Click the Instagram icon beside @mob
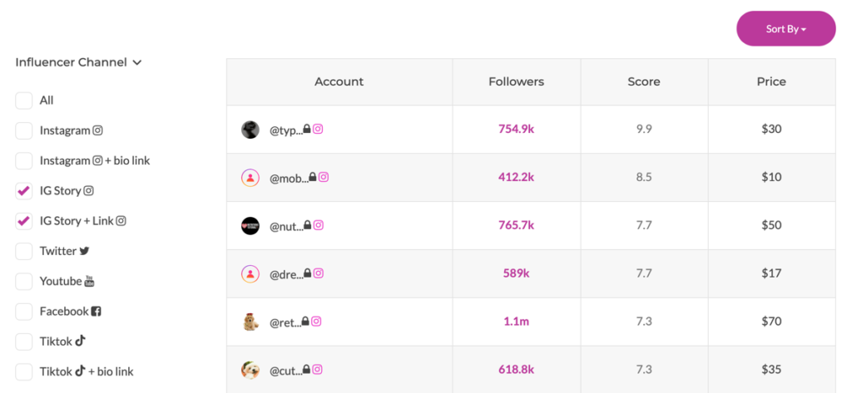Screen dimensions: 852x393 pos(324,177)
